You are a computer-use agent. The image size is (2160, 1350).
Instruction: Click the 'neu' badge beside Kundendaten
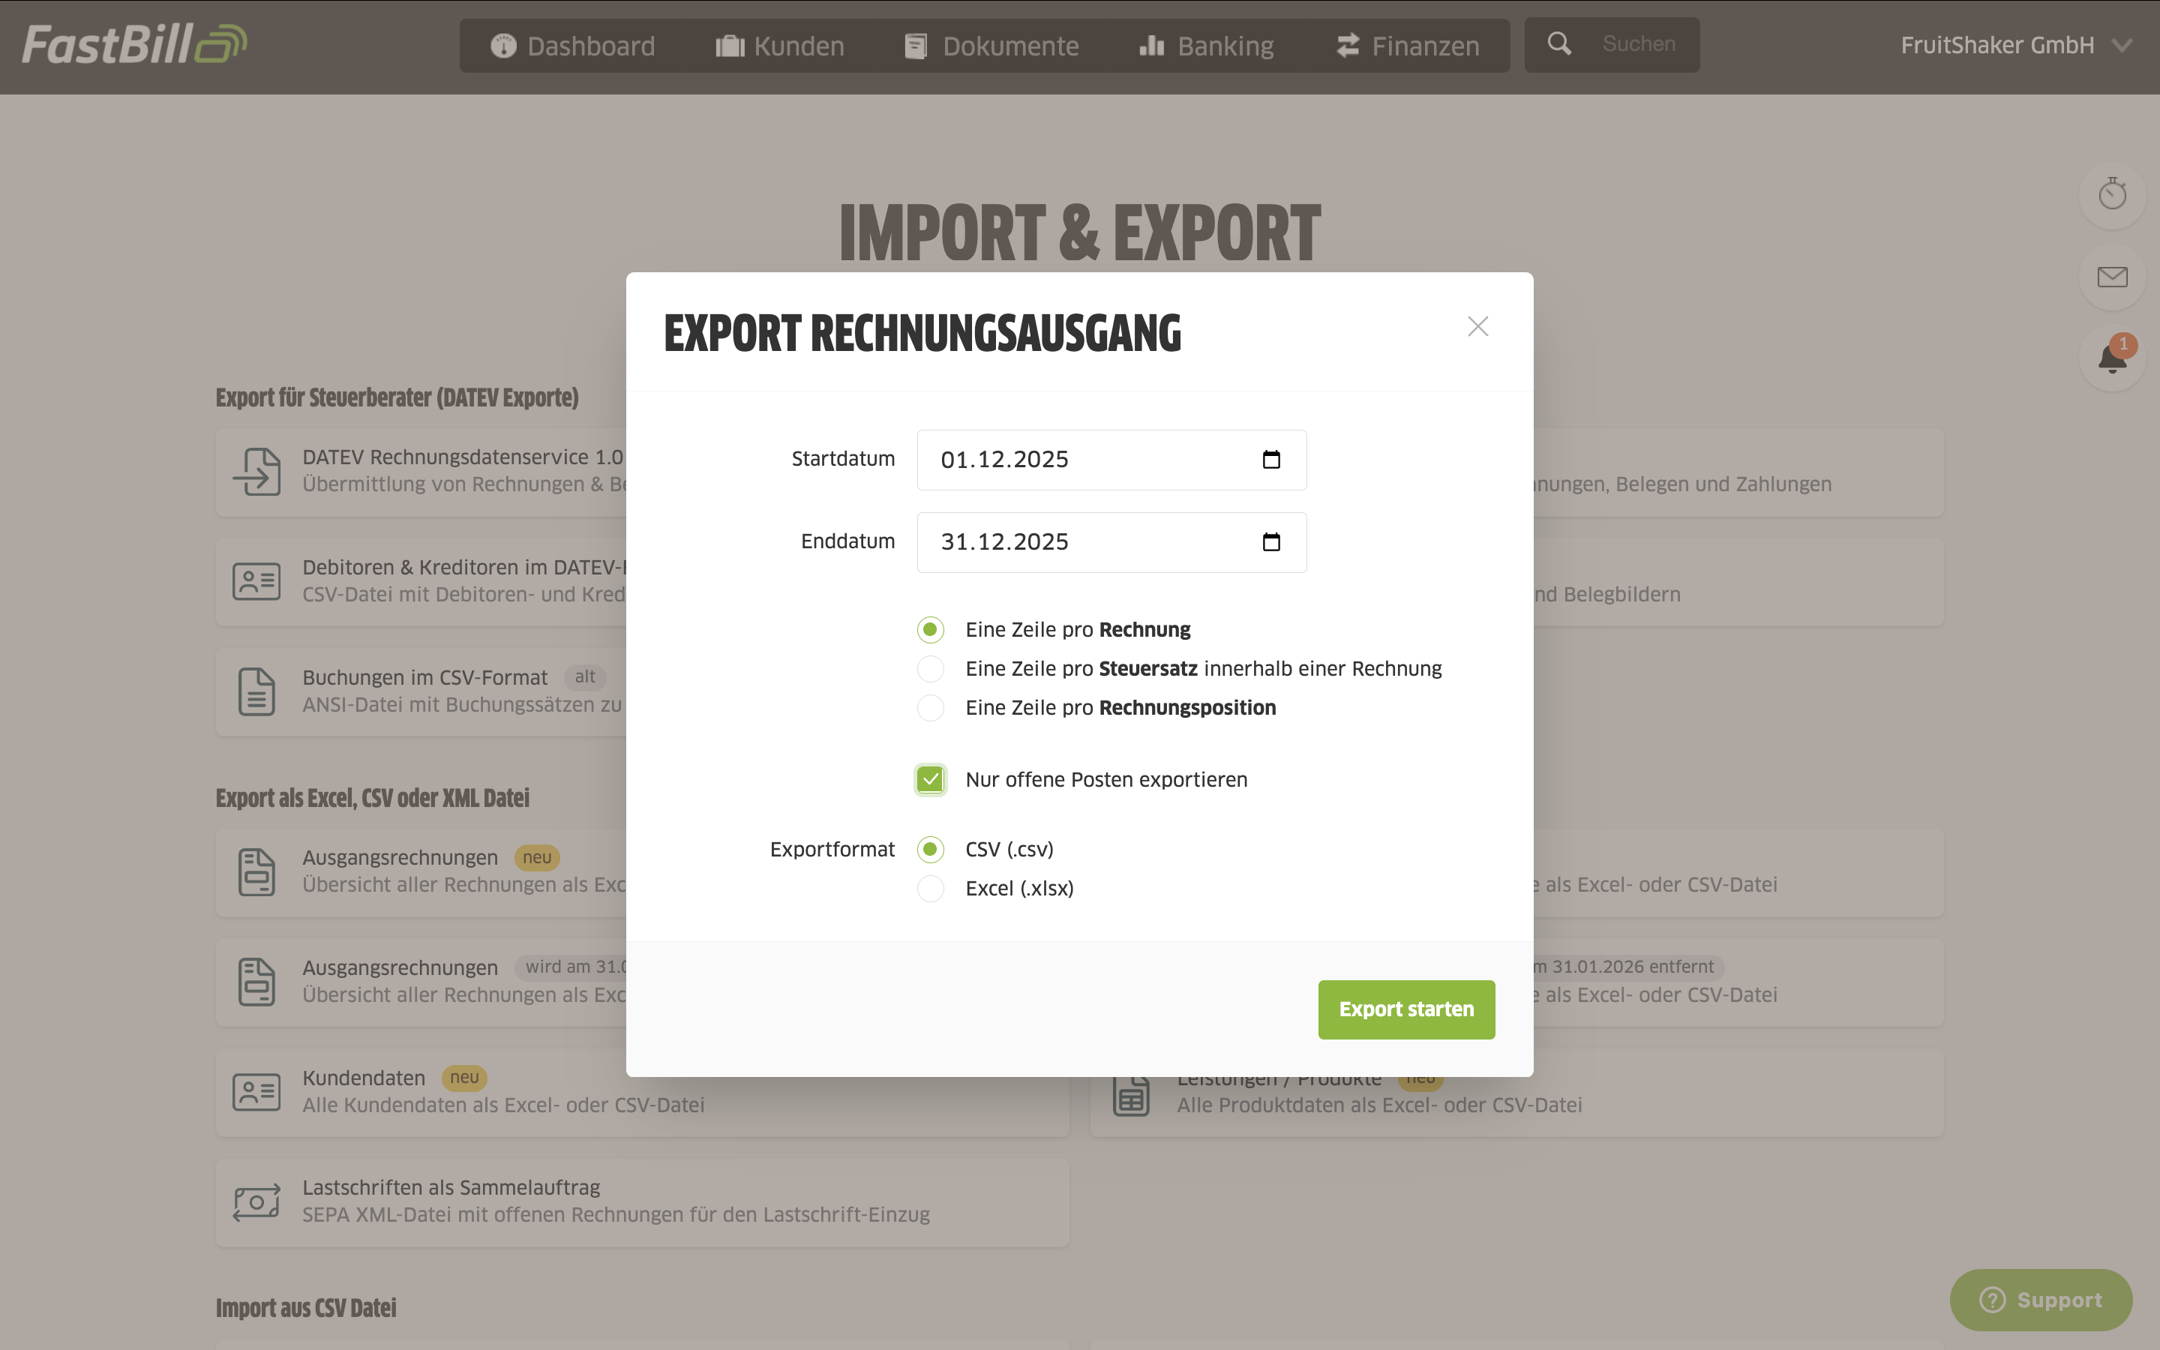464,1078
